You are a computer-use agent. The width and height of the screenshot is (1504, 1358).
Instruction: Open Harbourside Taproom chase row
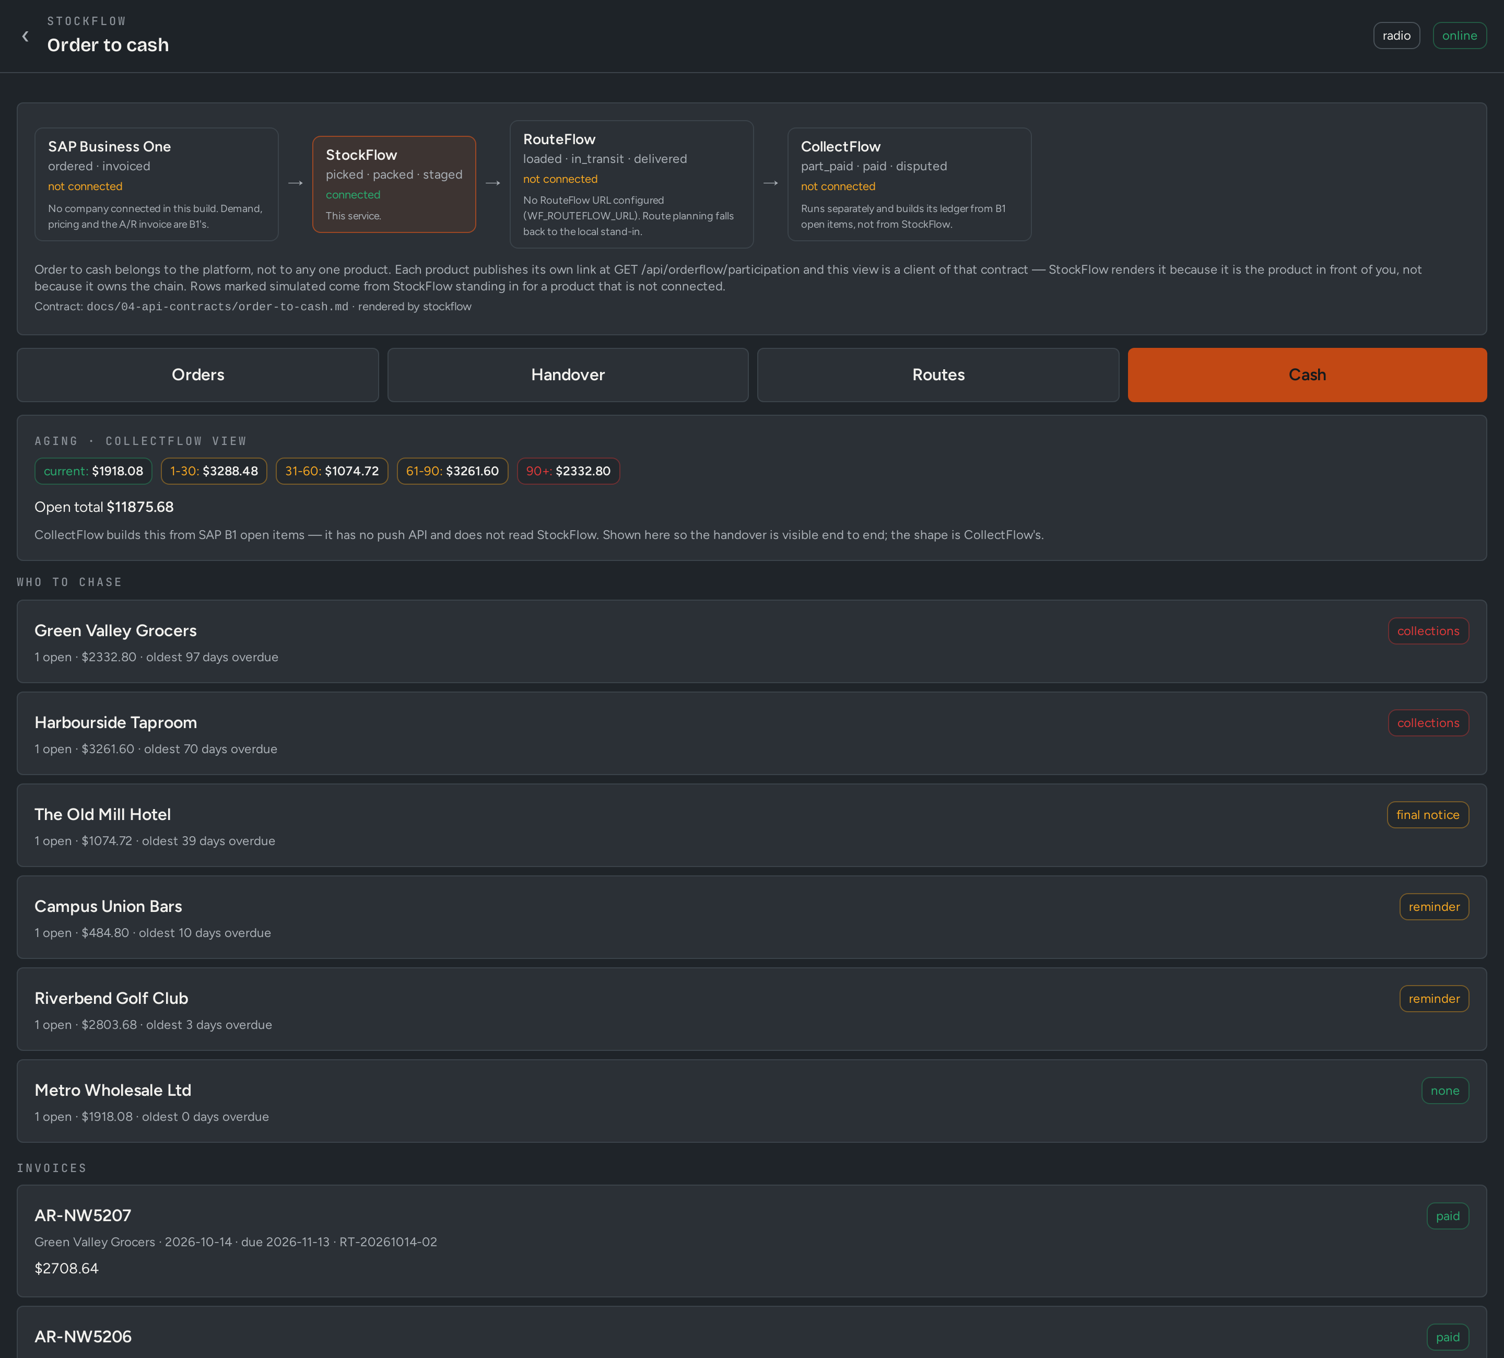752,733
